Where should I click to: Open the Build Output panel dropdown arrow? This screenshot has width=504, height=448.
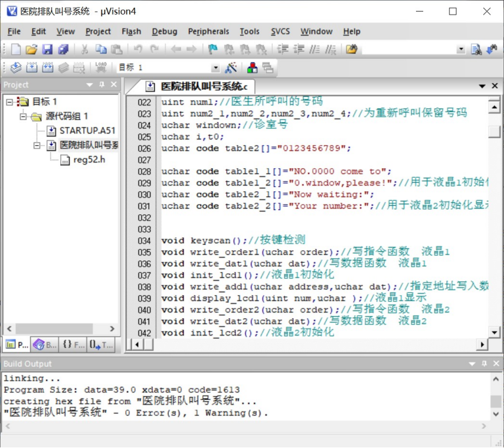coord(472,364)
